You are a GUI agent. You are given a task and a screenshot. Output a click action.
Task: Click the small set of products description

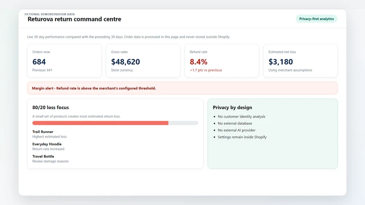[76, 116]
